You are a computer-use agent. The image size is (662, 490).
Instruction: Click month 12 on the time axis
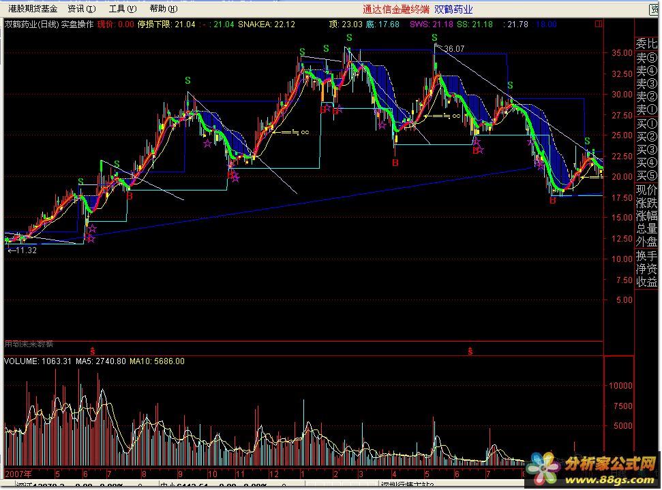pos(274,474)
